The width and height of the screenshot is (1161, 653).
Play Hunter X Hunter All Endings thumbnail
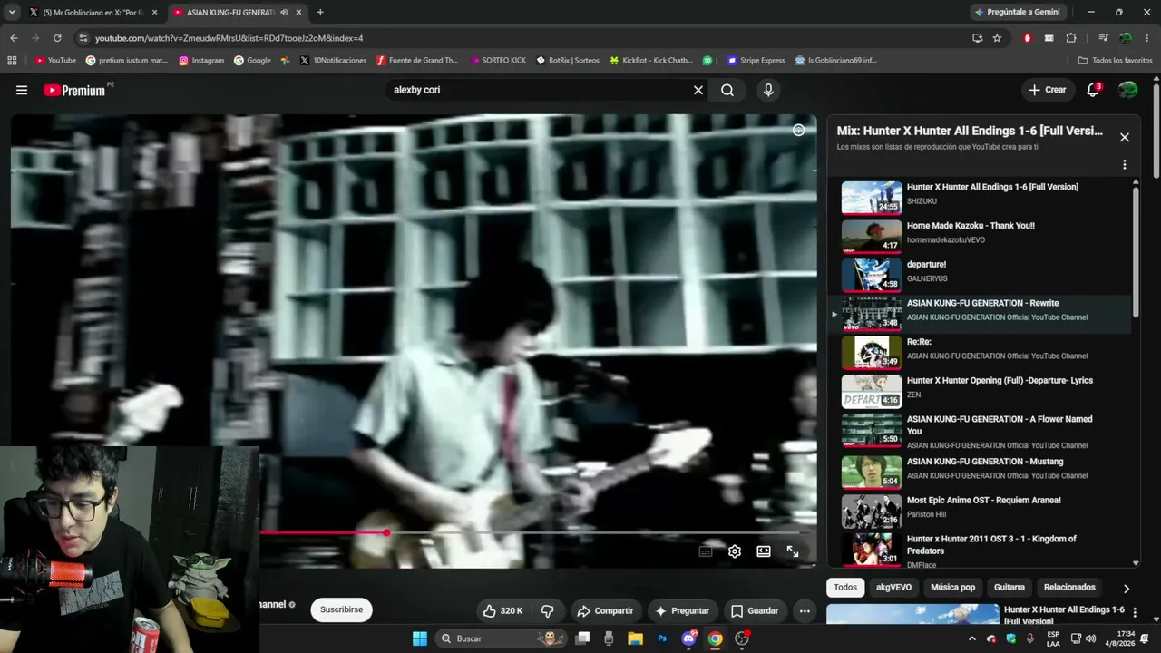point(872,197)
